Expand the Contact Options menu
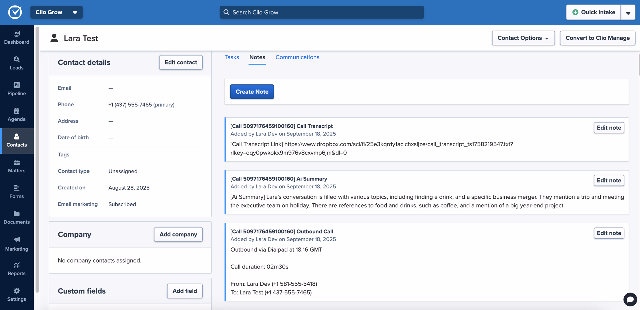This screenshot has height=310, width=640. (x=523, y=38)
